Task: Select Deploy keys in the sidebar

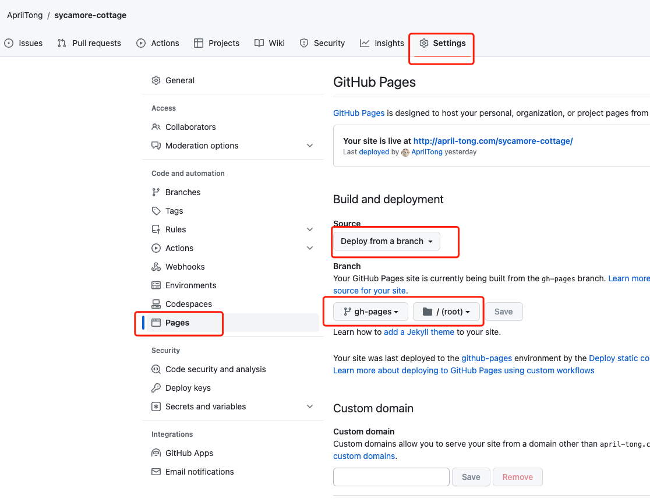Action: pyautogui.click(x=232, y=388)
